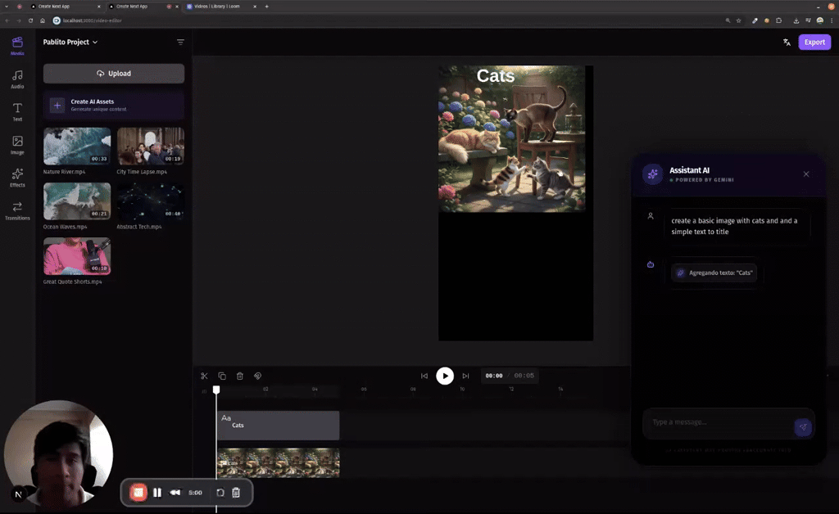This screenshot has width=839, height=514.
Task: Duplicate clip using timeline copy icon
Action: coord(222,376)
